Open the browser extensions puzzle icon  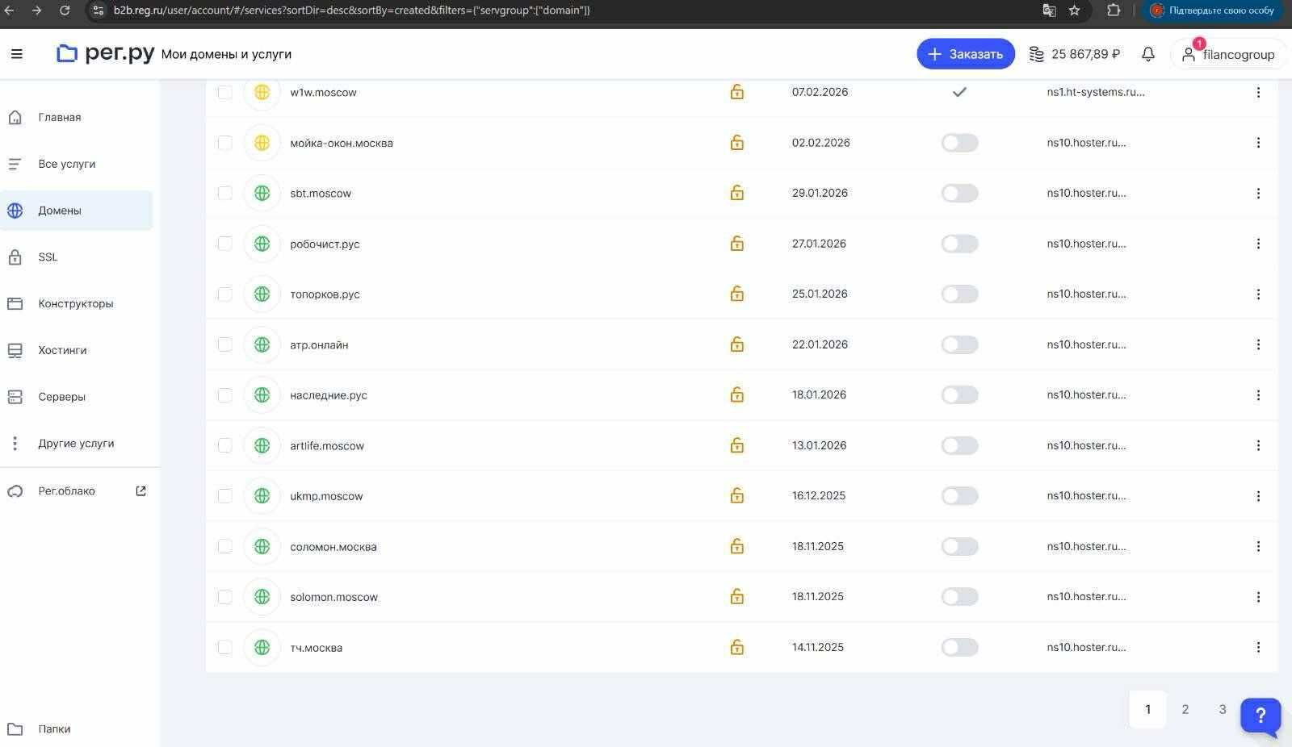pos(1114,10)
